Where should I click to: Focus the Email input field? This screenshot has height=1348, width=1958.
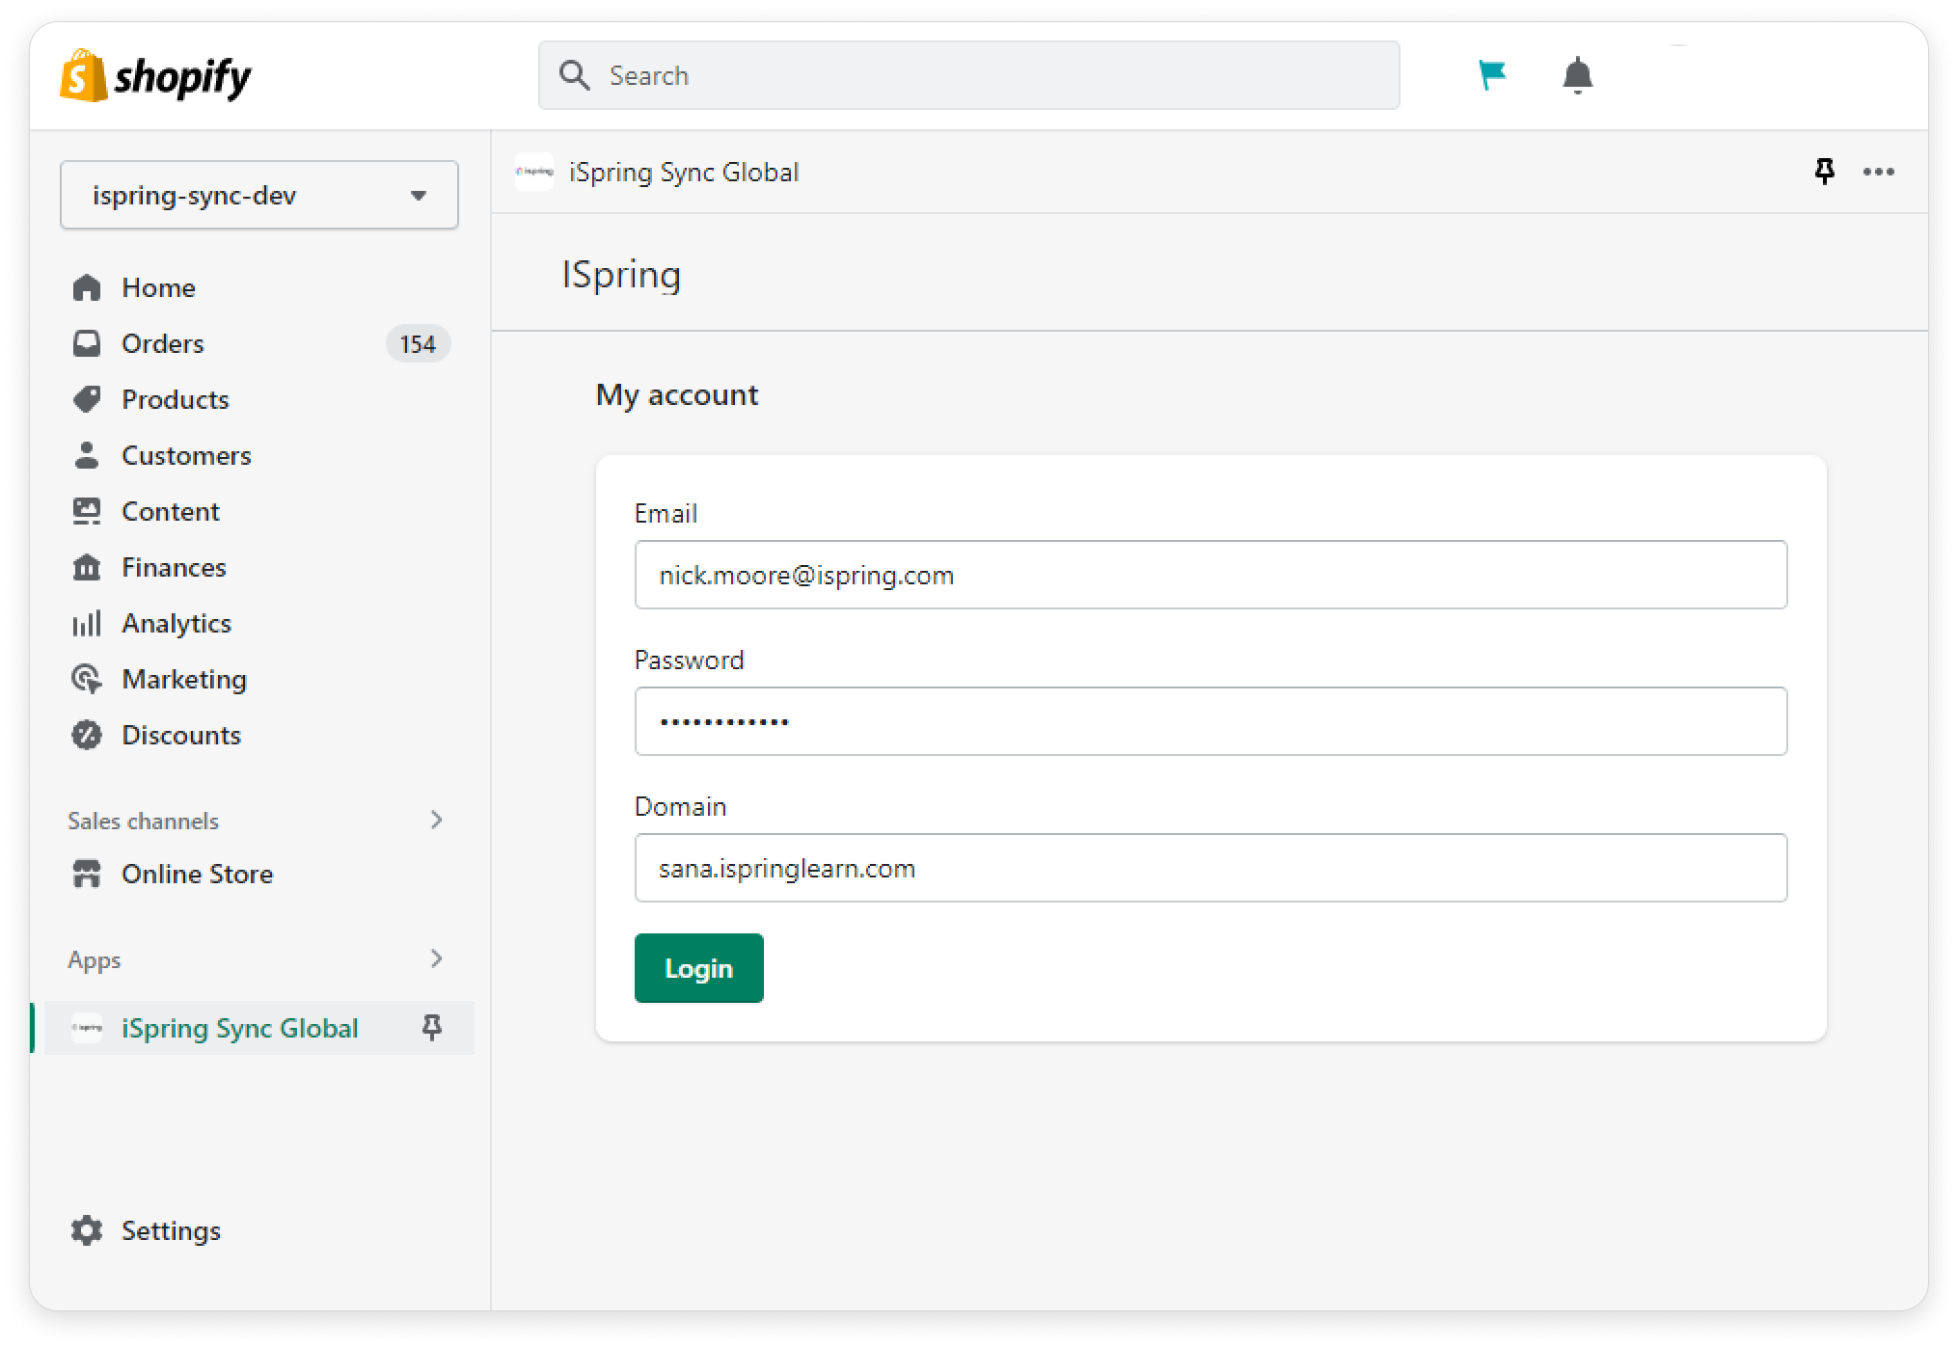point(1210,575)
